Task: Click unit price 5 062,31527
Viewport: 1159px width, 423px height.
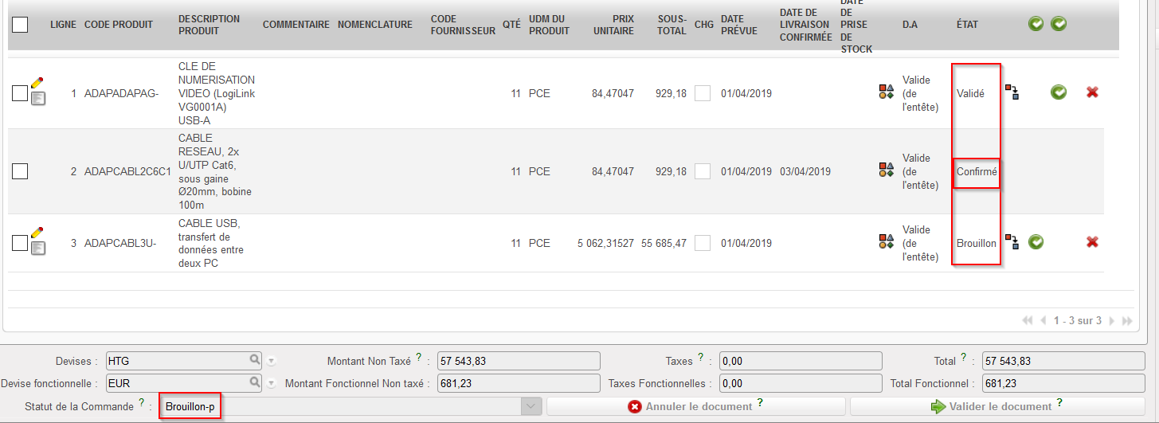Action: click(x=605, y=243)
